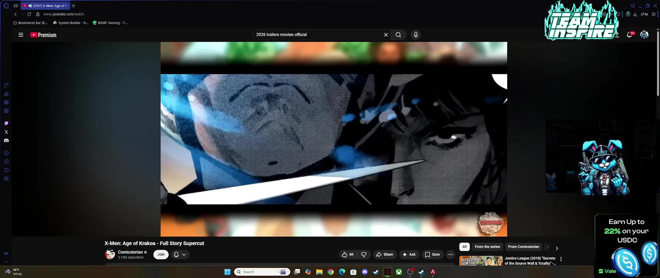
Task: Reload the current YouTube page
Action: pos(29,14)
